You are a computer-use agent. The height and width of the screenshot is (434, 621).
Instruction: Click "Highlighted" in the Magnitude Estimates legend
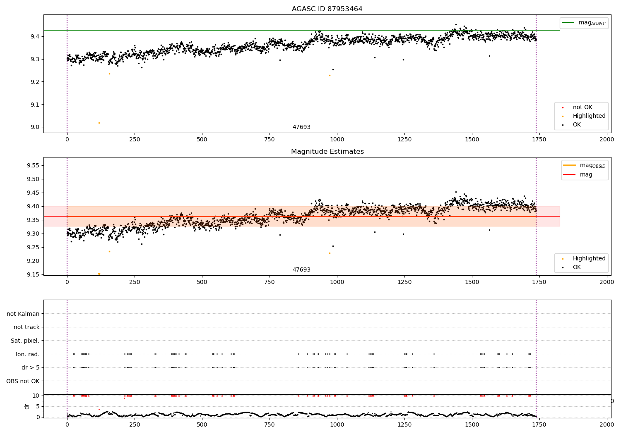[x=589, y=259]
